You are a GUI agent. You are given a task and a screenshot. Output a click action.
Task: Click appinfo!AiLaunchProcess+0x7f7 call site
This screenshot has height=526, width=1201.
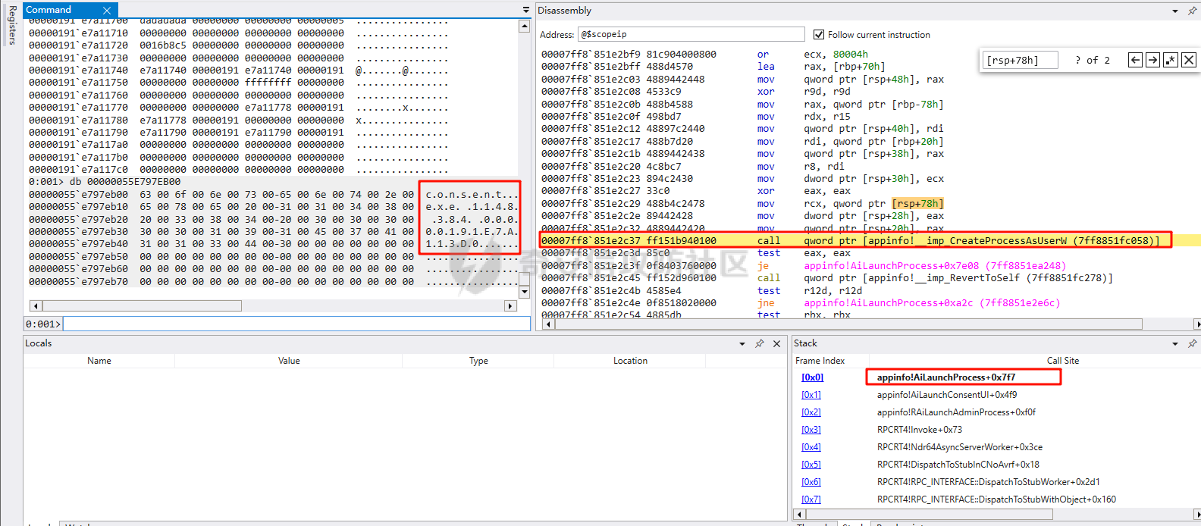tap(946, 377)
